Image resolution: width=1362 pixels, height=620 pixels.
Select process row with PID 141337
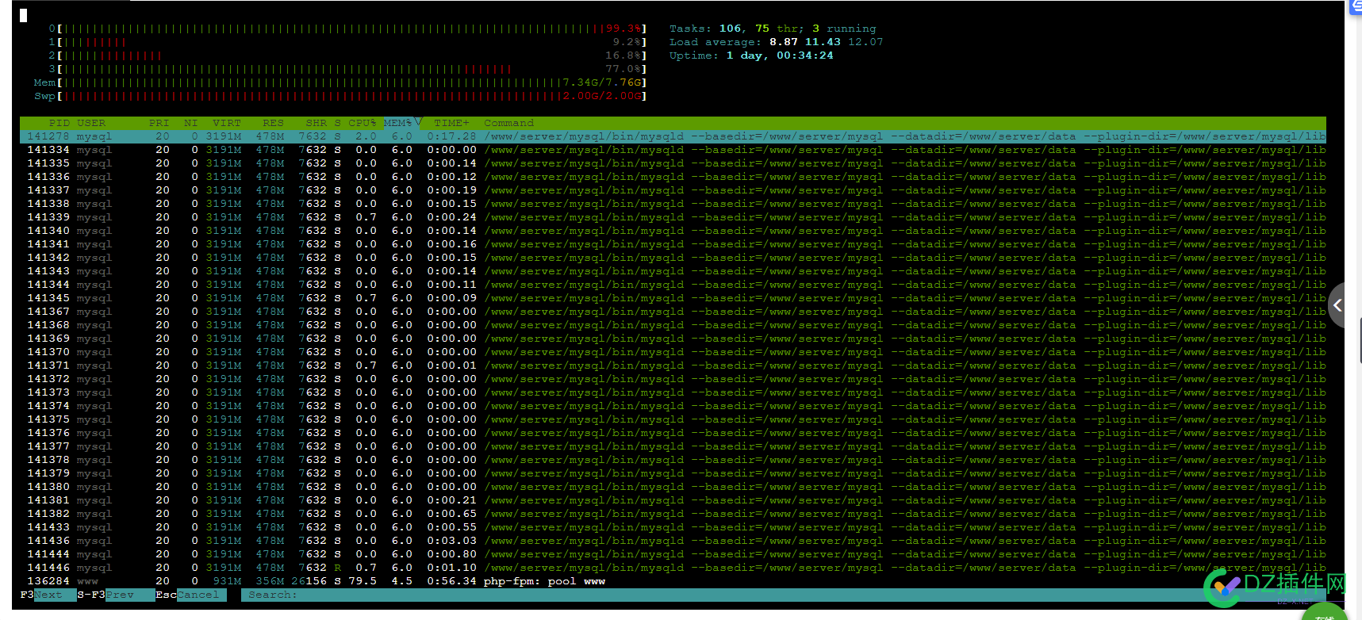pyautogui.click(x=673, y=190)
